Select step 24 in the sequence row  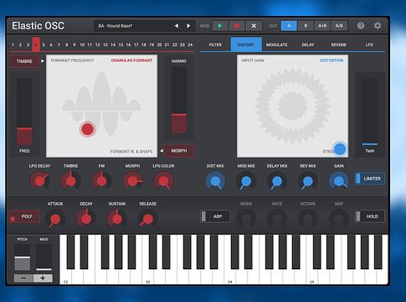pos(190,44)
